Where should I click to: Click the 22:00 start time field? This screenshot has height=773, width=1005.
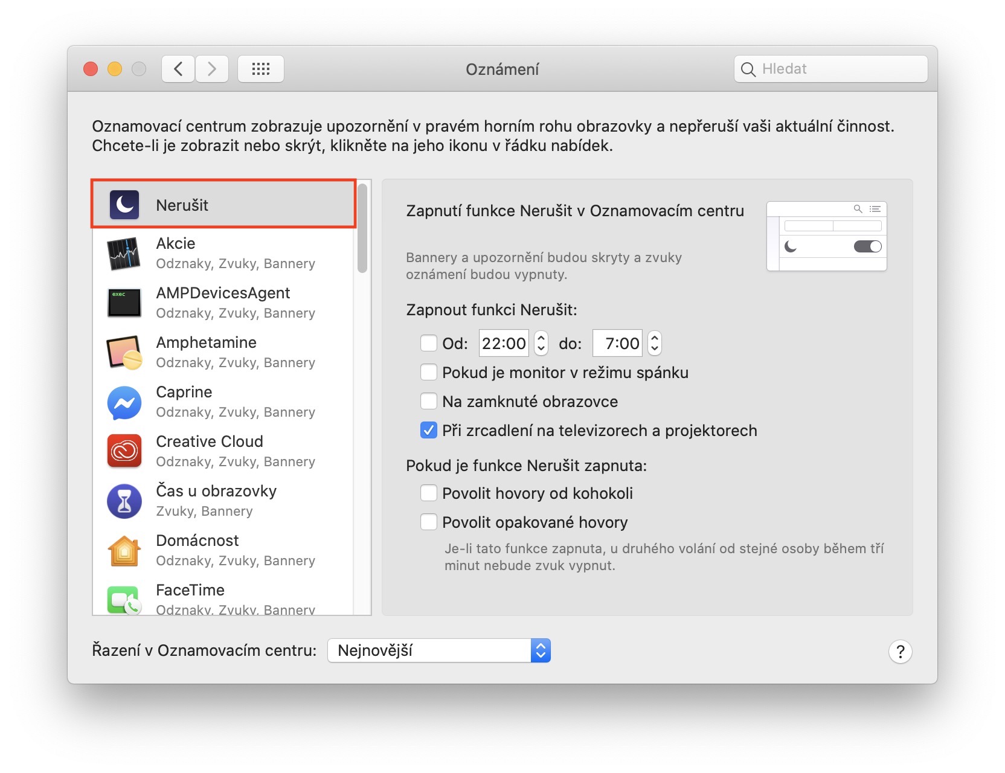(504, 344)
